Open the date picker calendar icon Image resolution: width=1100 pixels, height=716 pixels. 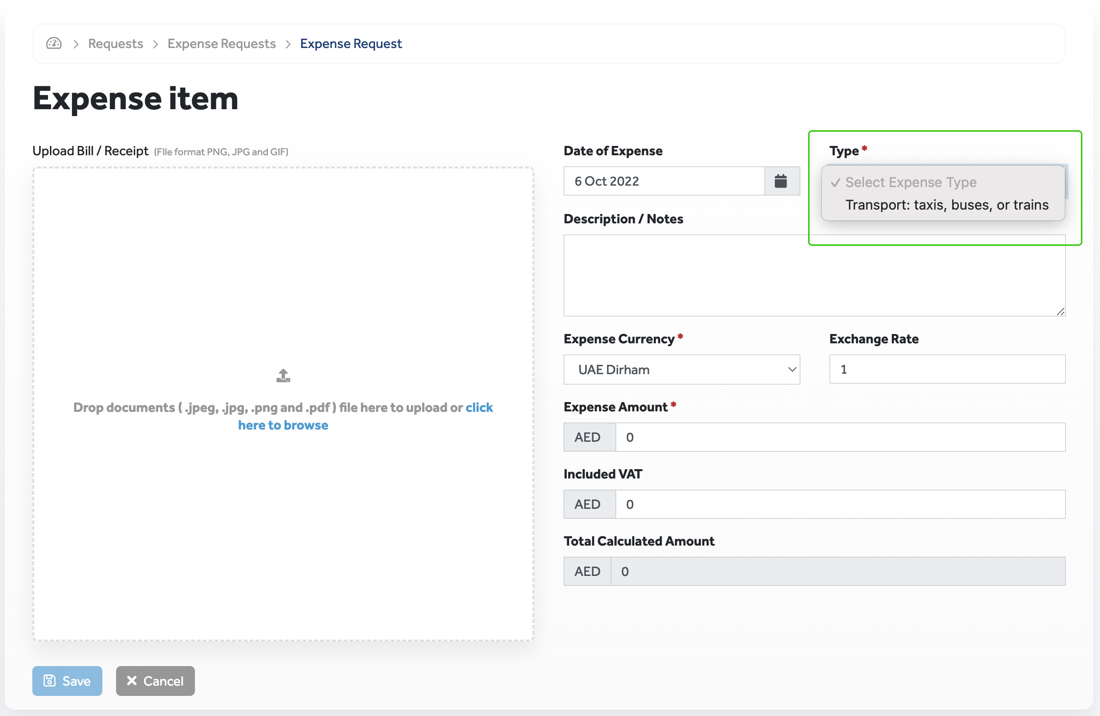[781, 181]
